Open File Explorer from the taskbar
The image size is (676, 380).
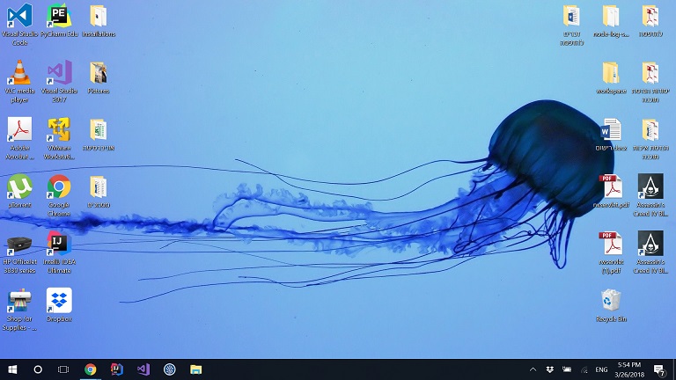(196, 369)
